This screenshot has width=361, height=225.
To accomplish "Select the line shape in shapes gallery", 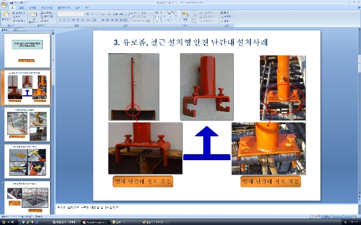I will tap(165, 13).
